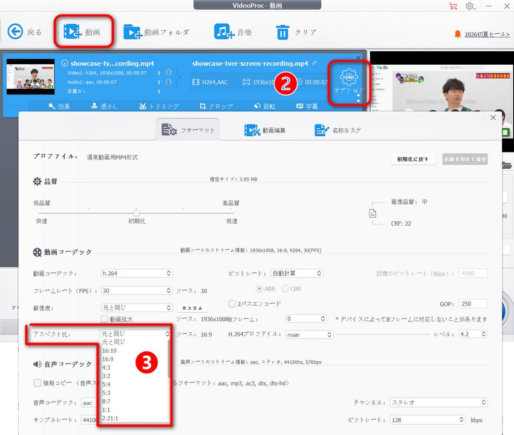This screenshot has width=514, height=435.
Task: Open the 効果 effects tool
Action: pos(59,106)
